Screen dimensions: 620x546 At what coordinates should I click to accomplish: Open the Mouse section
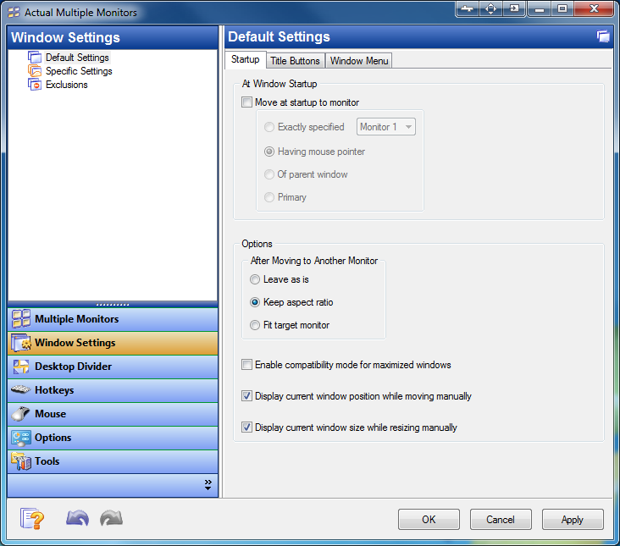pos(113,414)
